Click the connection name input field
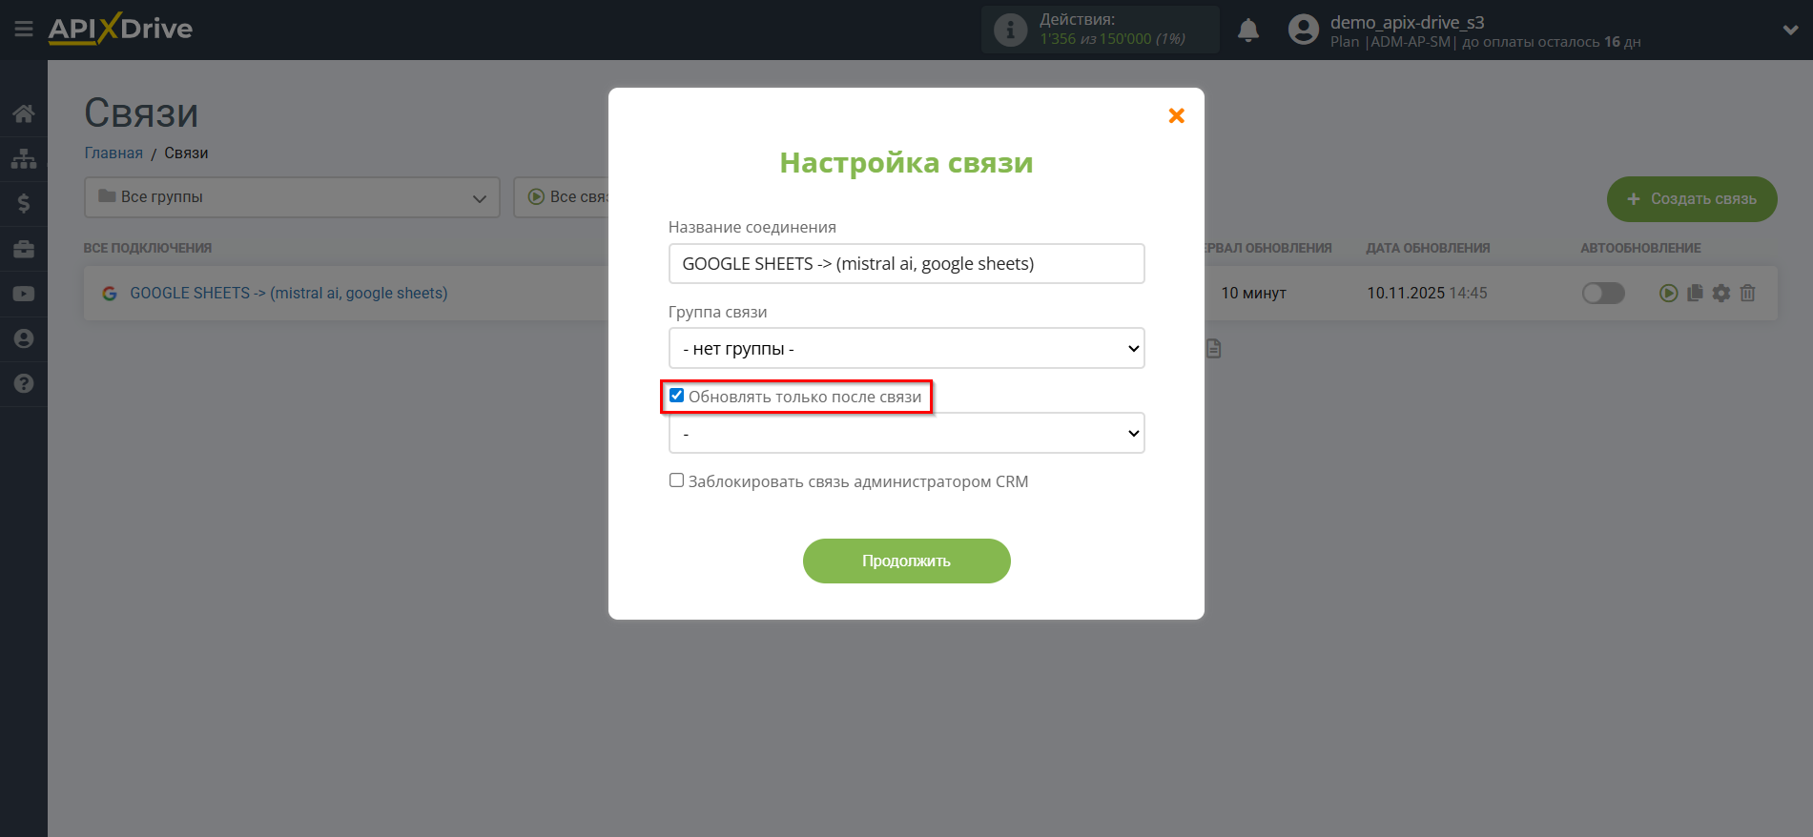Screen dimensions: 1813x837 (906, 263)
